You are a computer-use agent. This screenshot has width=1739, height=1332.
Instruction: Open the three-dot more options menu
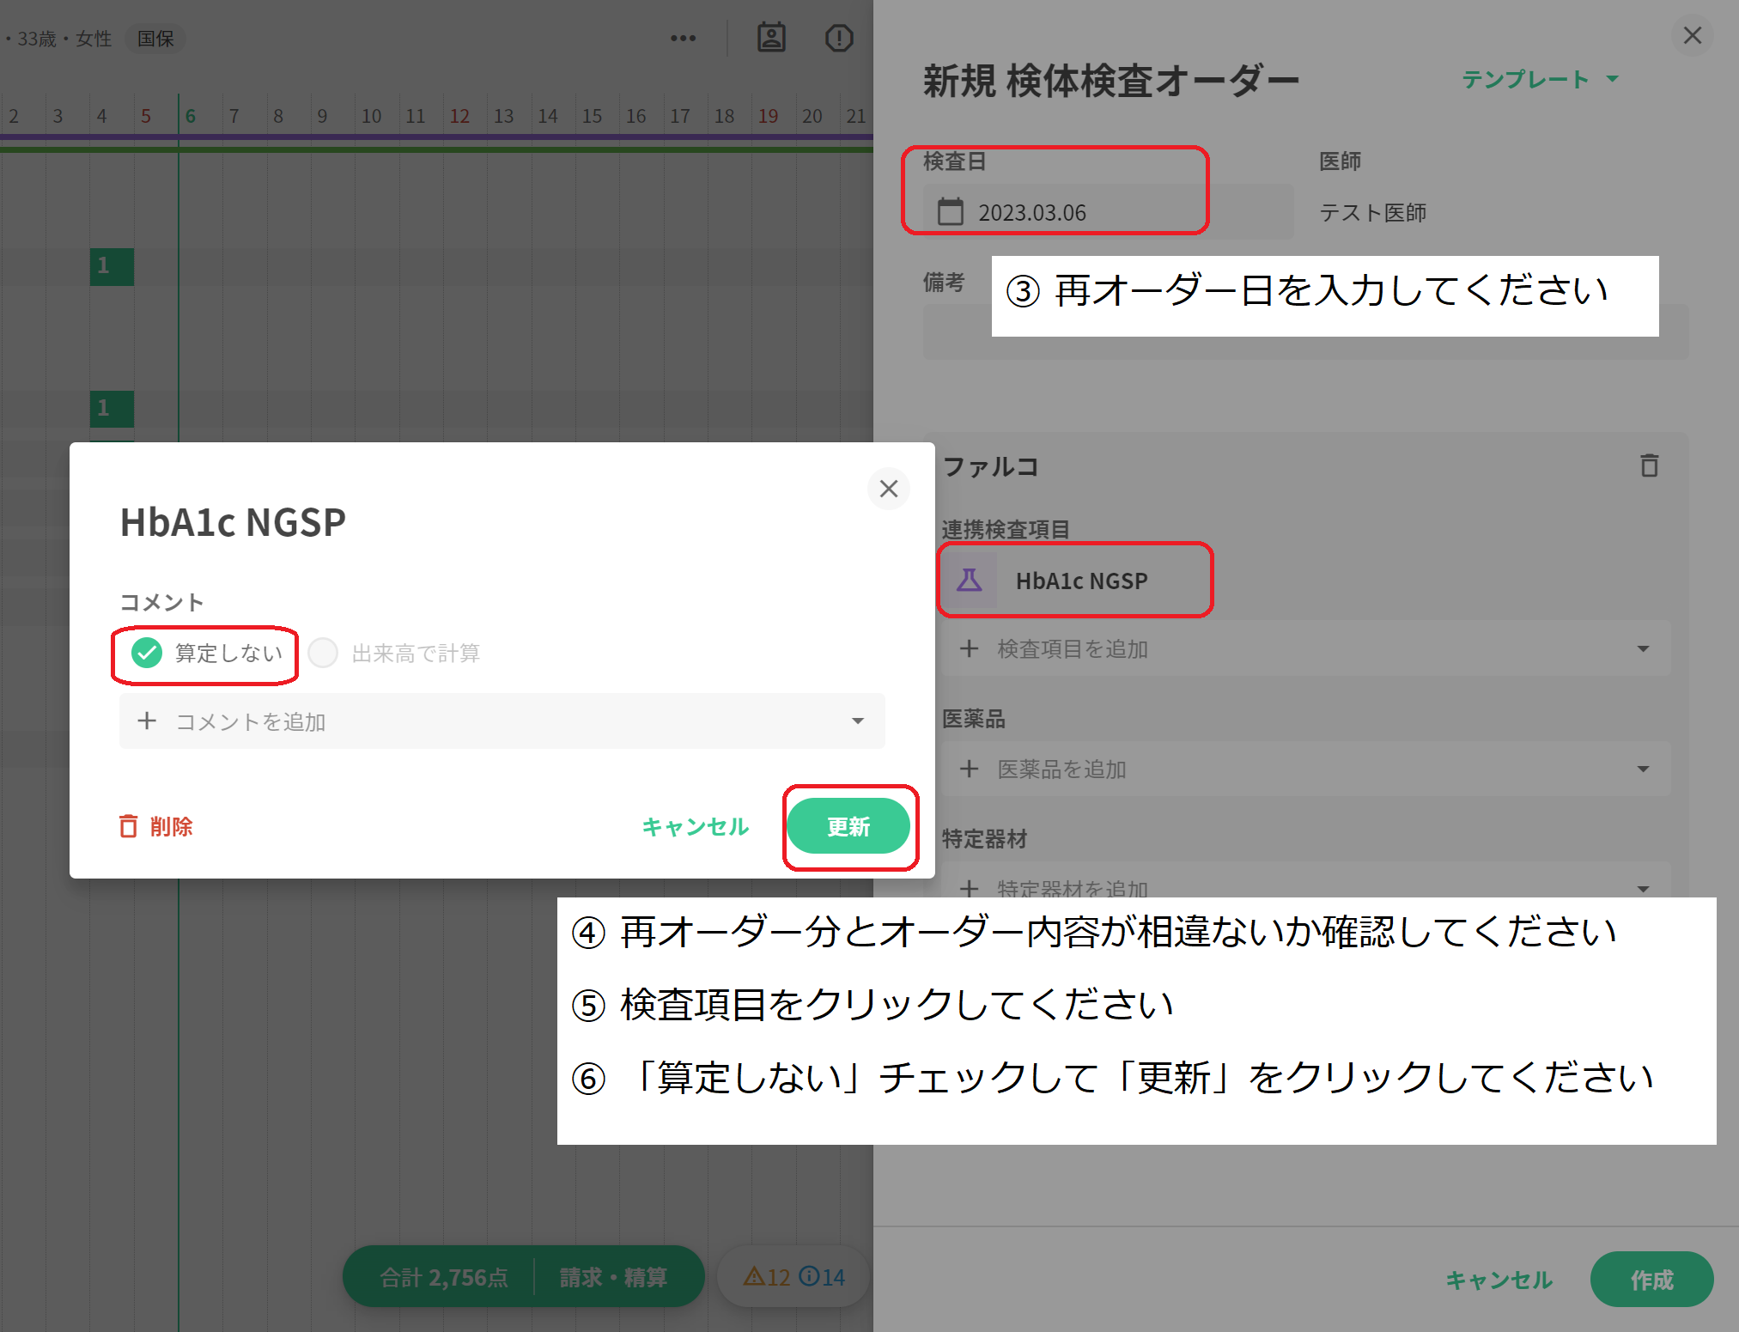[x=683, y=38]
